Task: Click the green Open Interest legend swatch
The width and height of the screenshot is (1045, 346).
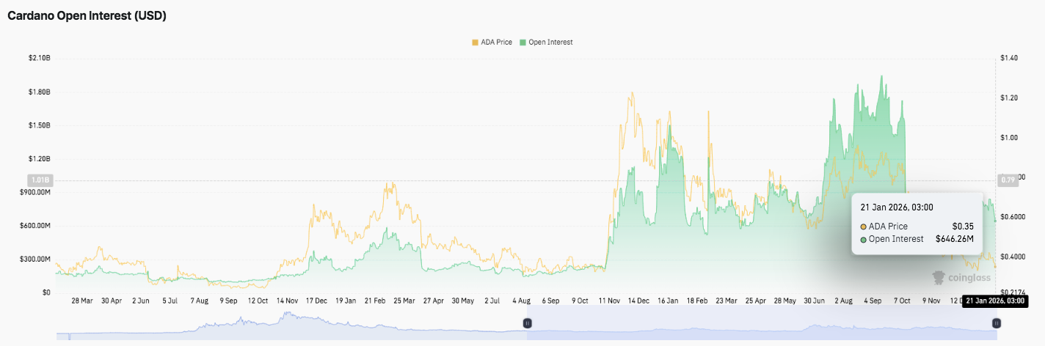Action: pos(522,43)
